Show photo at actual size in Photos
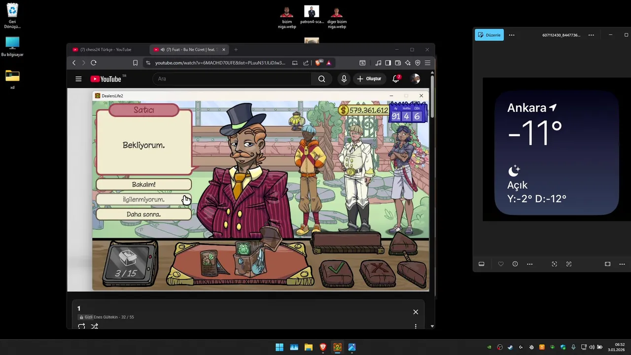The width and height of the screenshot is (631, 355). click(569, 264)
